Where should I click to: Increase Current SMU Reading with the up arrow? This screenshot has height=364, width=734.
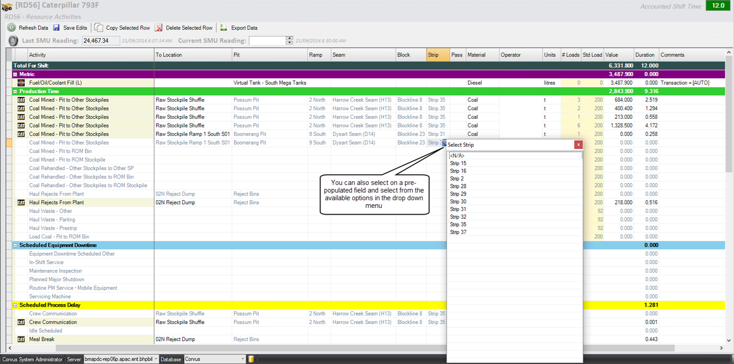pos(289,38)
